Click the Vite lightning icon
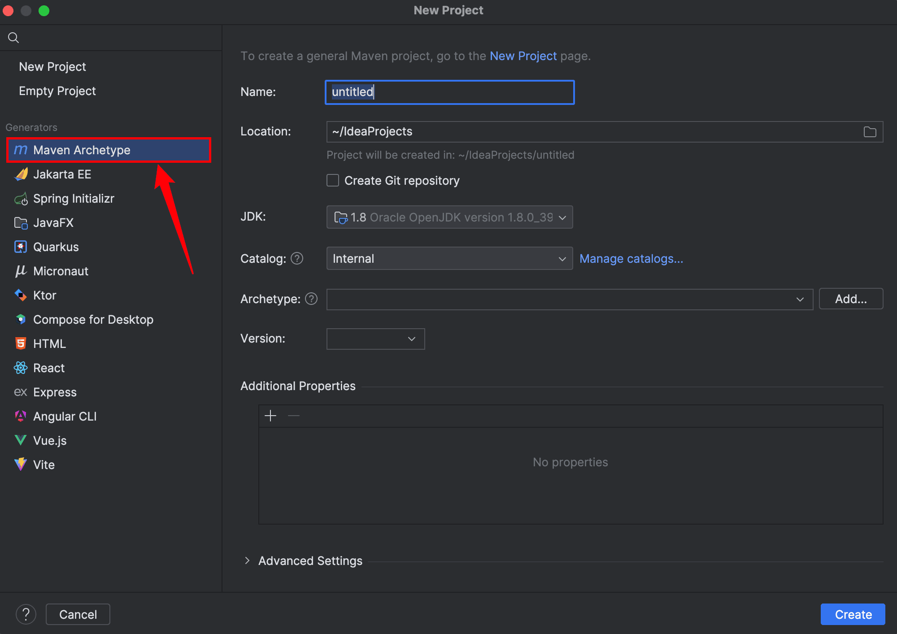This screenshot has width=897, height=634. [x=21, y=465]
